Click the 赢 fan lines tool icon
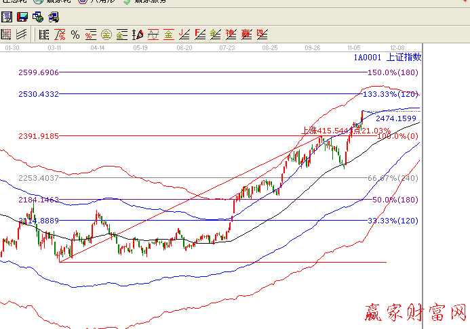Viewport: 470px width, 329px height. (246, 35)
